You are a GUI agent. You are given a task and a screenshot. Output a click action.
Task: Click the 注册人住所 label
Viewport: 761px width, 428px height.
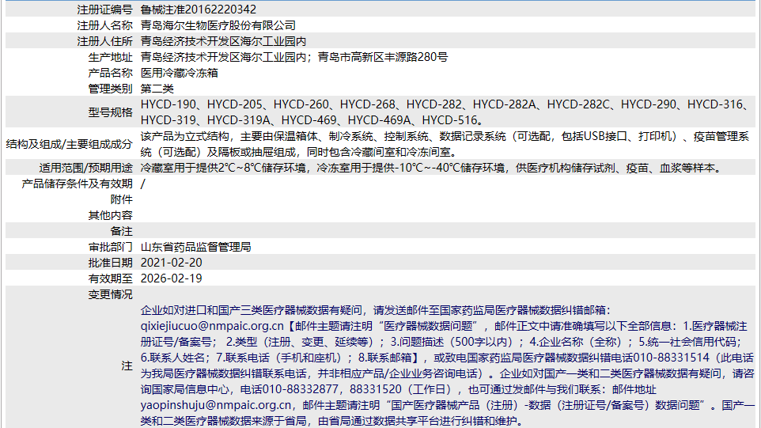click(x=104, y=41)
